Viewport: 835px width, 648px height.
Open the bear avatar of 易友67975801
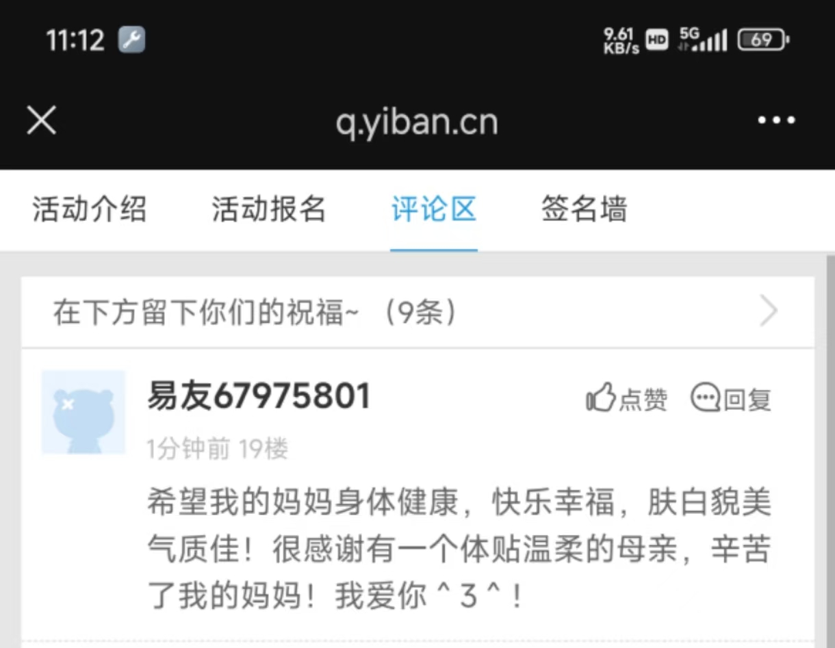83,413
